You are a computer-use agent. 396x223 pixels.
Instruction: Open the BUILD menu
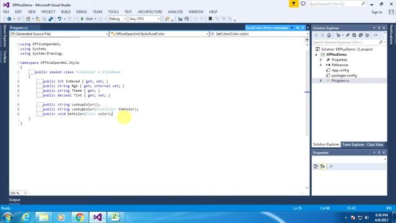66,12
